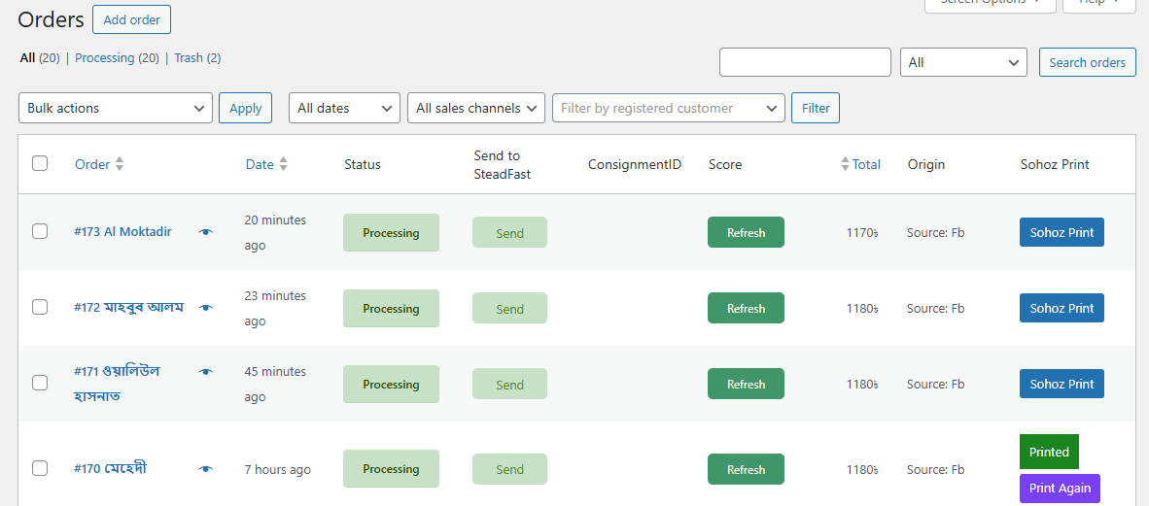
Task: Open All sales channels dropdown
Action: (475, 108)
